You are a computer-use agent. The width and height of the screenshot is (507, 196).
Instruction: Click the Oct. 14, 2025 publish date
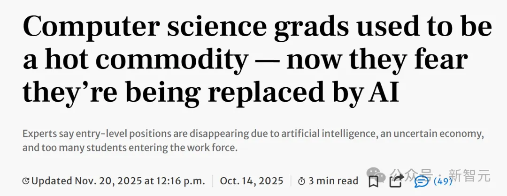(x=252, y=181)
